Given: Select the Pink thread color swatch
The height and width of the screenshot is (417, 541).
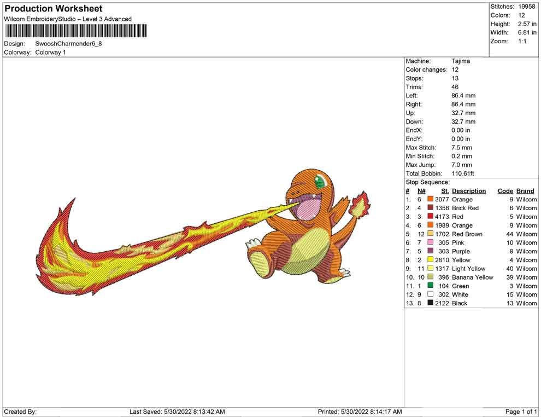Looking at the screenshot, I should tap(431, 242).
